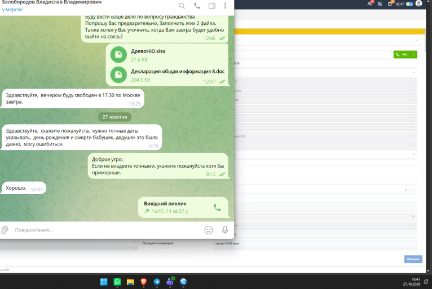Open the CRM users icon with red badge
Viewport: 432px width, 289px height.
coord(370,3)
